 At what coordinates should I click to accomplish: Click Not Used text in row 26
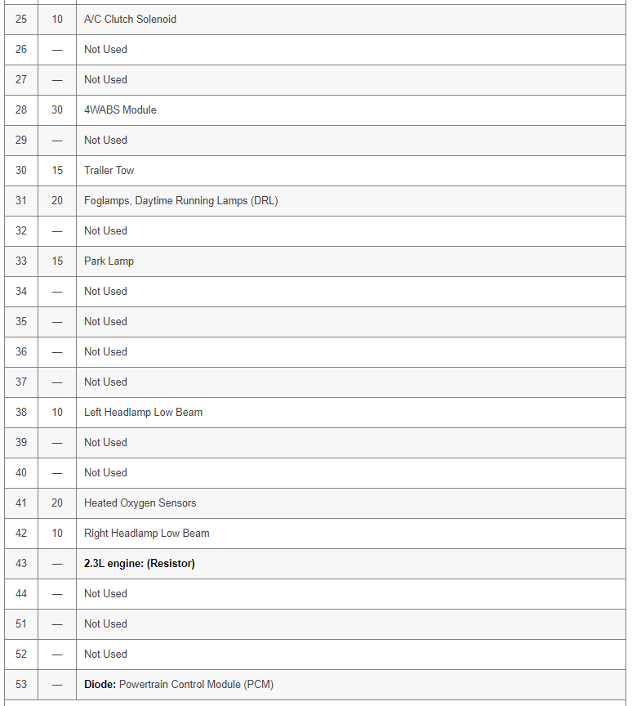tap(105, 50)
